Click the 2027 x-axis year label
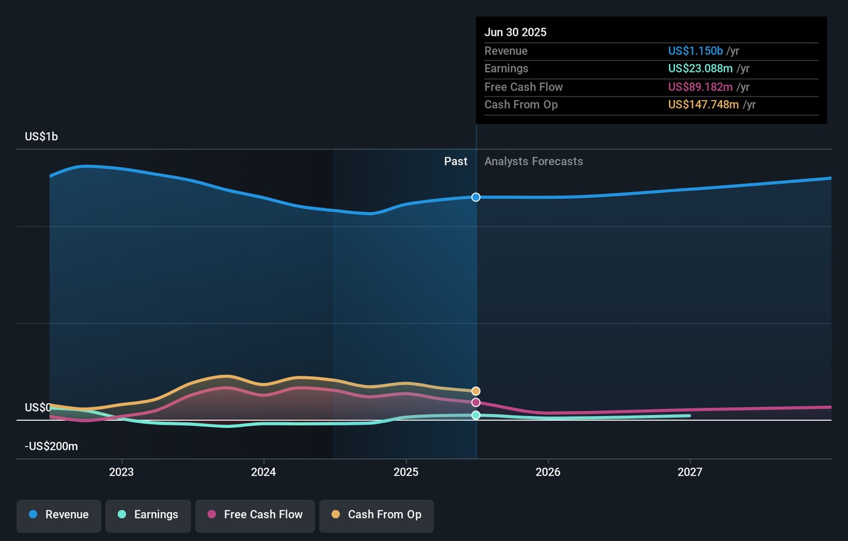The height and width of the screenshot is (541, 848). 690,472
